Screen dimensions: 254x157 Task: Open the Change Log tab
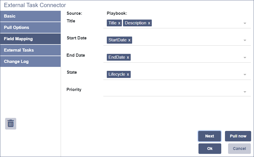click(30, 61)
